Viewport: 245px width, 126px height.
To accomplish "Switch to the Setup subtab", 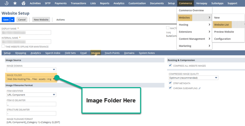I will (7, 53).
